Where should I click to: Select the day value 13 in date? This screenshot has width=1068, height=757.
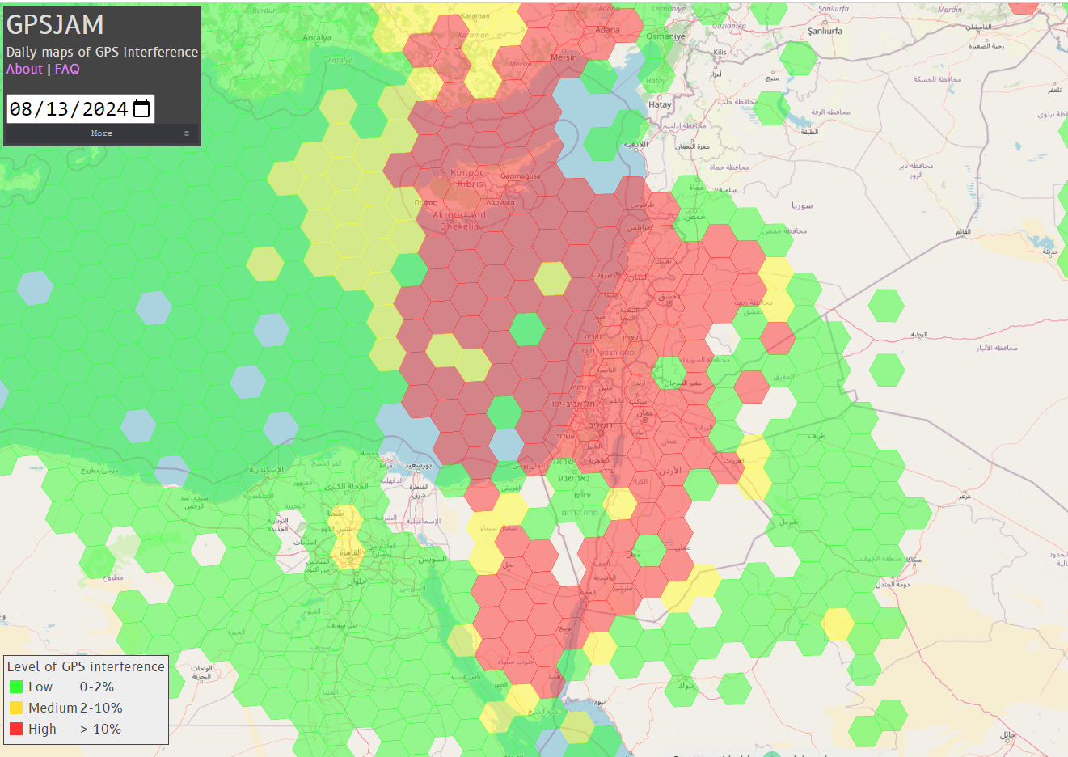57,109
